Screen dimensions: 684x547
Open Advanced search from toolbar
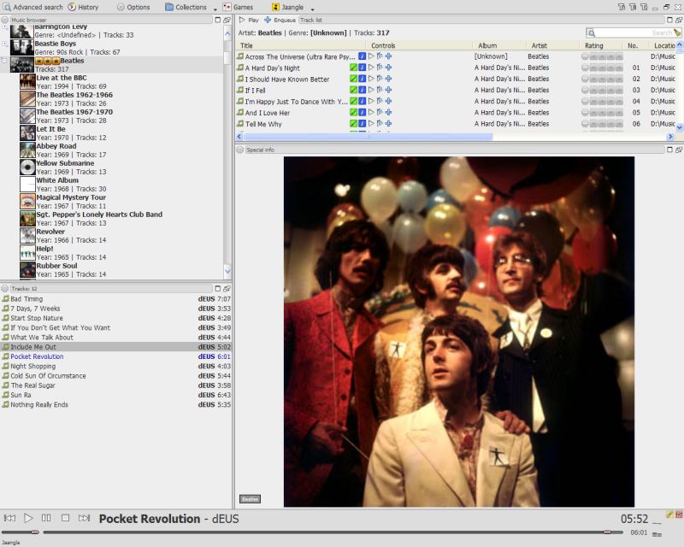pyautogui.click(x=32, y=7)
